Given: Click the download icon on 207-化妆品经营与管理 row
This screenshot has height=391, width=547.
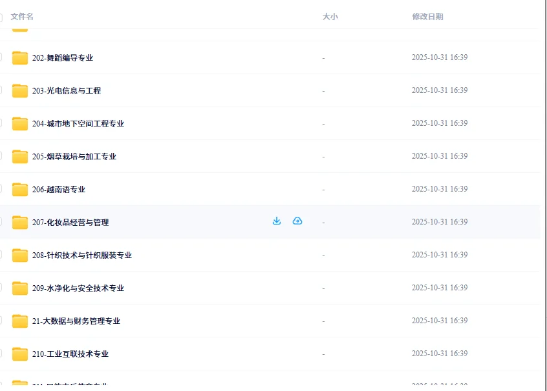Looking at the screenshot, I should coord(277,221).
